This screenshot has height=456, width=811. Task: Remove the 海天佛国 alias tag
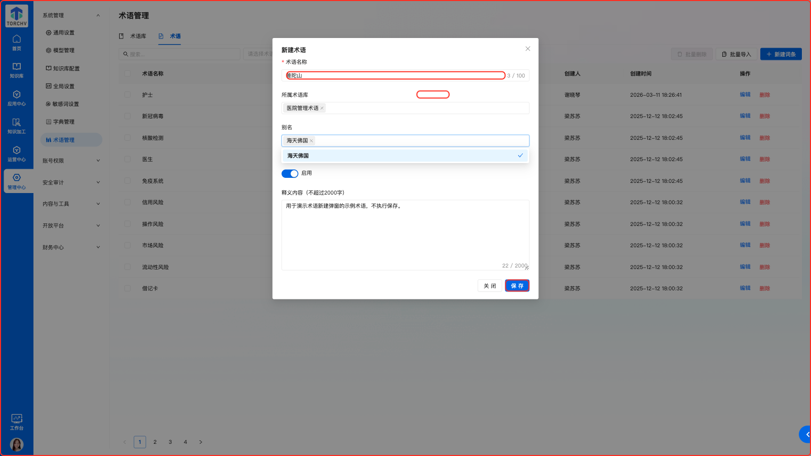pos(311,141)
